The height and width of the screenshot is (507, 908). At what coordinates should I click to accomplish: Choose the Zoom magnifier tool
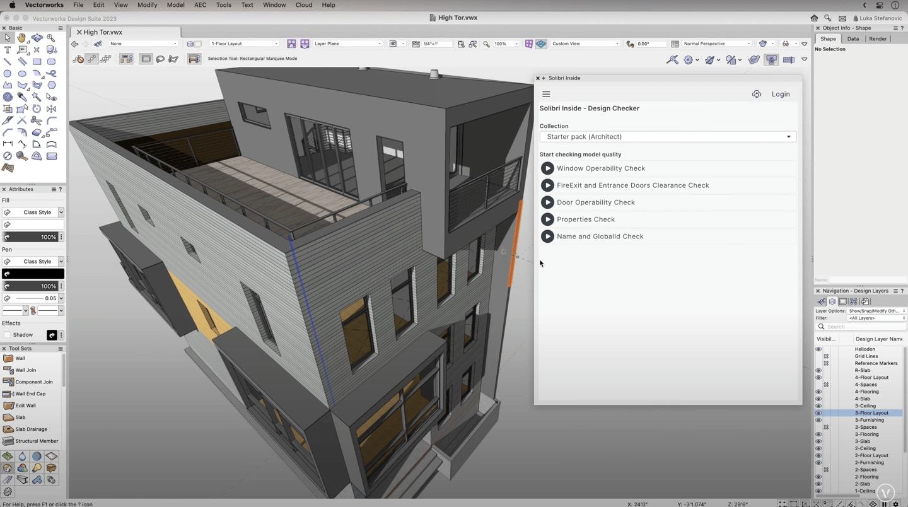coord(51,38)
